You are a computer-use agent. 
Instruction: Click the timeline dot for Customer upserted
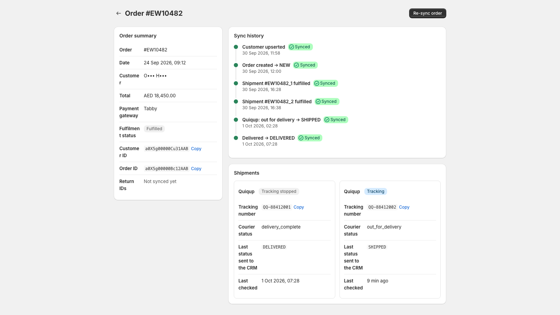pyautogui.click(x=236, y=47)
